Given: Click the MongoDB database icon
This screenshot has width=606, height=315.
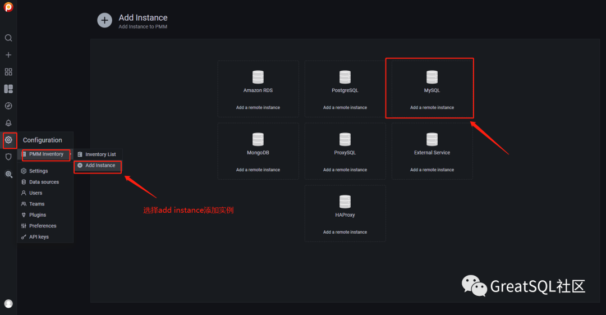Looking at the screenshot, I should tap(258, 139).
